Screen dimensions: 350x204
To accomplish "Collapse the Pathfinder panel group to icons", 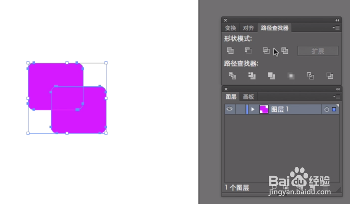I will click(x=337, y=20).
